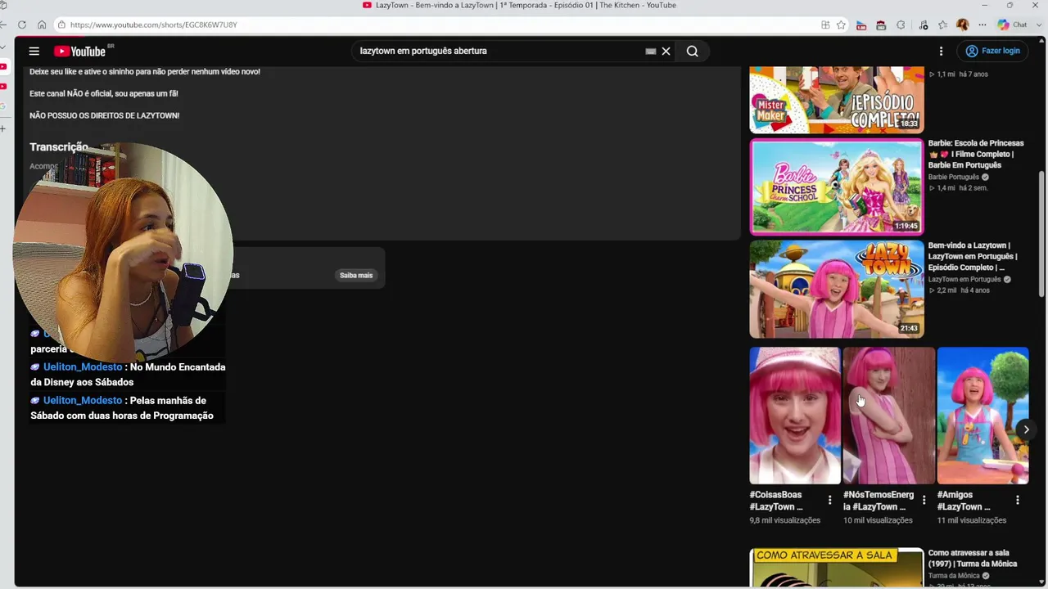Open Bem-vindo a Lazytown video title
The height and width of the screenshot is (589, 1048).
[x=973, y=256]
